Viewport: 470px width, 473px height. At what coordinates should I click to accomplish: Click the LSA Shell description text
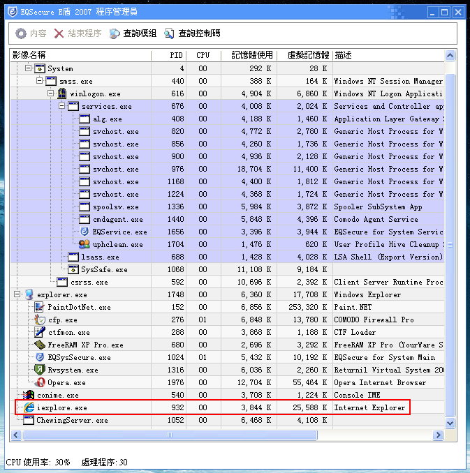click(388, 257)
